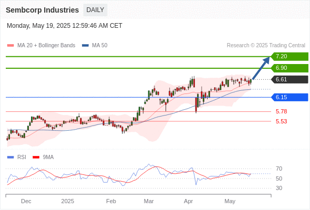
Task: Click the Sembcorp Industries title
Action: (x=43, y=10)
